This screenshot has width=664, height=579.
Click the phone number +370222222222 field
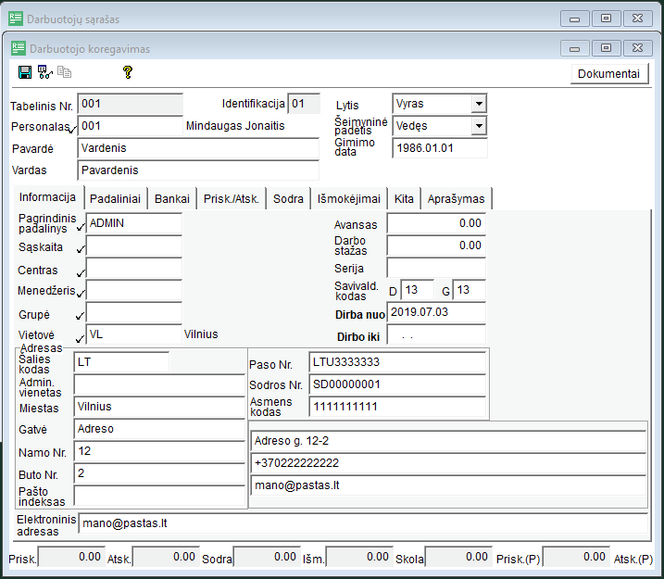click(x=448, y=463)
